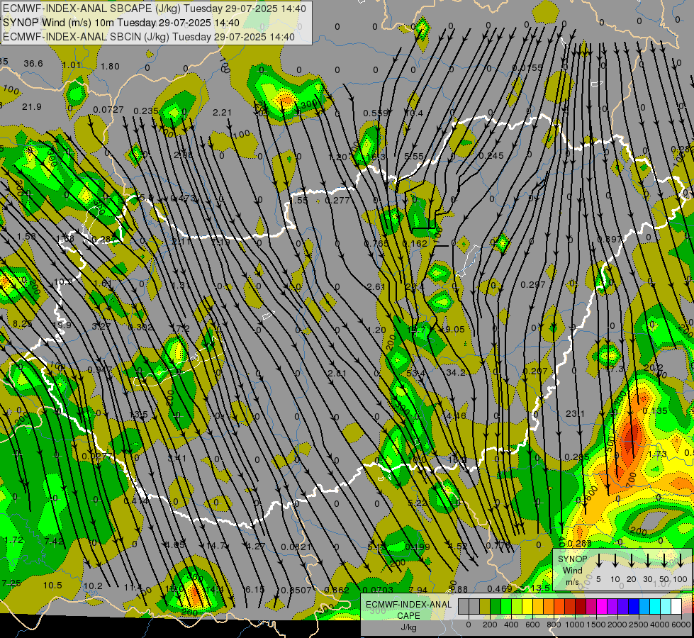Click the 0.0727 value on the map
The height and width of the screenshot is (638, 694).
pyautogui.click(x=108, y=109)
